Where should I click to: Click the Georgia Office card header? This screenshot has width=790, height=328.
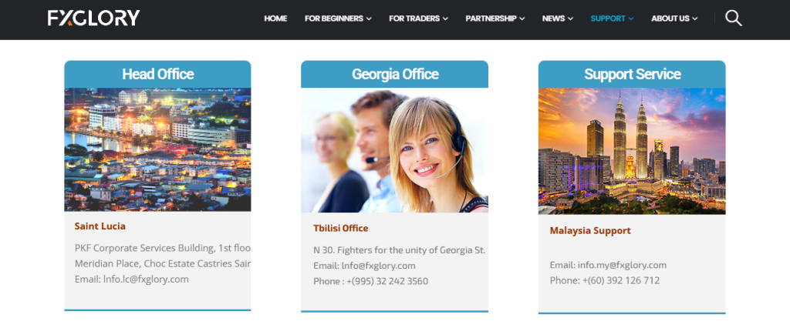394,75
